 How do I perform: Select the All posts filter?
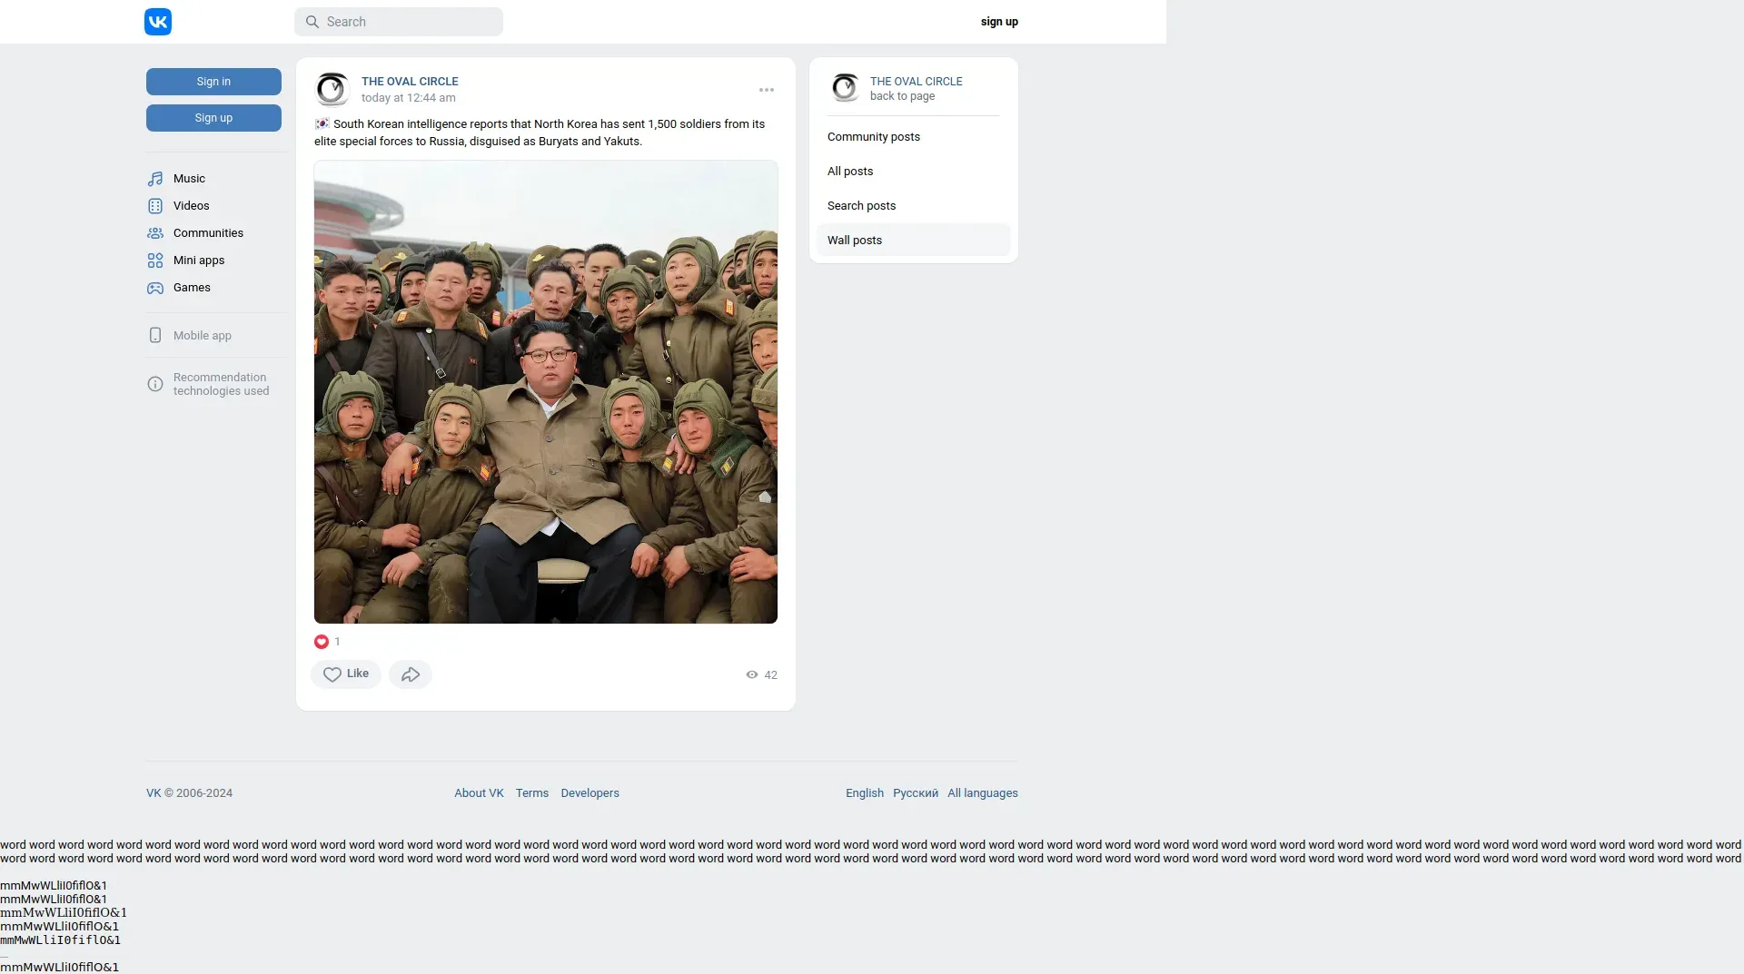[914, 172]
